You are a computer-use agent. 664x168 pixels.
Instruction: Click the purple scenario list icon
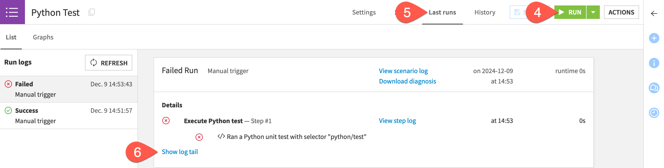point(12,12)
